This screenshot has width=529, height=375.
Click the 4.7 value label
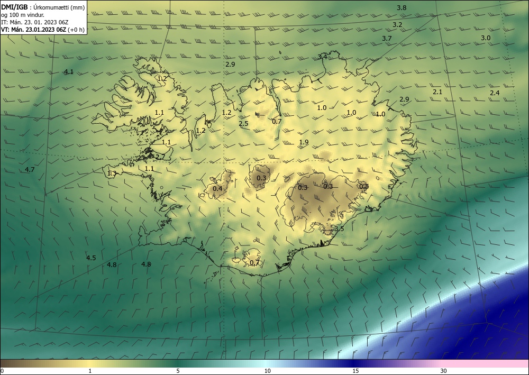(30, 170)
